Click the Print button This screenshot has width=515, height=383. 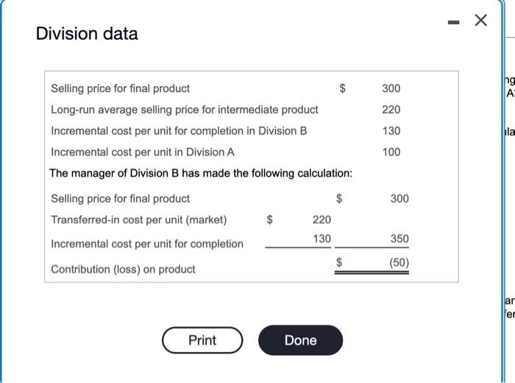pos(202,340)
